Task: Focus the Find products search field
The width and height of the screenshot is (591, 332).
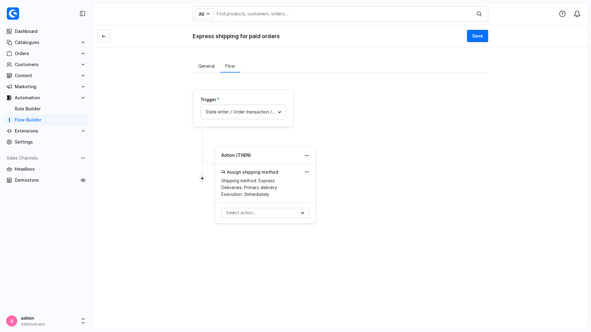Action: [x=343, y=14]
